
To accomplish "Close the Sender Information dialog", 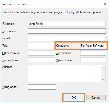I will click(105, 4).
